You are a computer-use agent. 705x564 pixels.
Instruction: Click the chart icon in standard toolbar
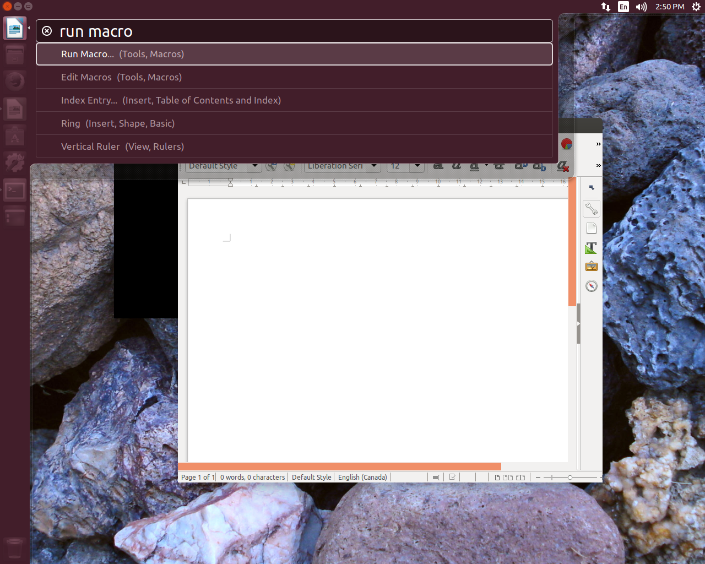(567, 144)
